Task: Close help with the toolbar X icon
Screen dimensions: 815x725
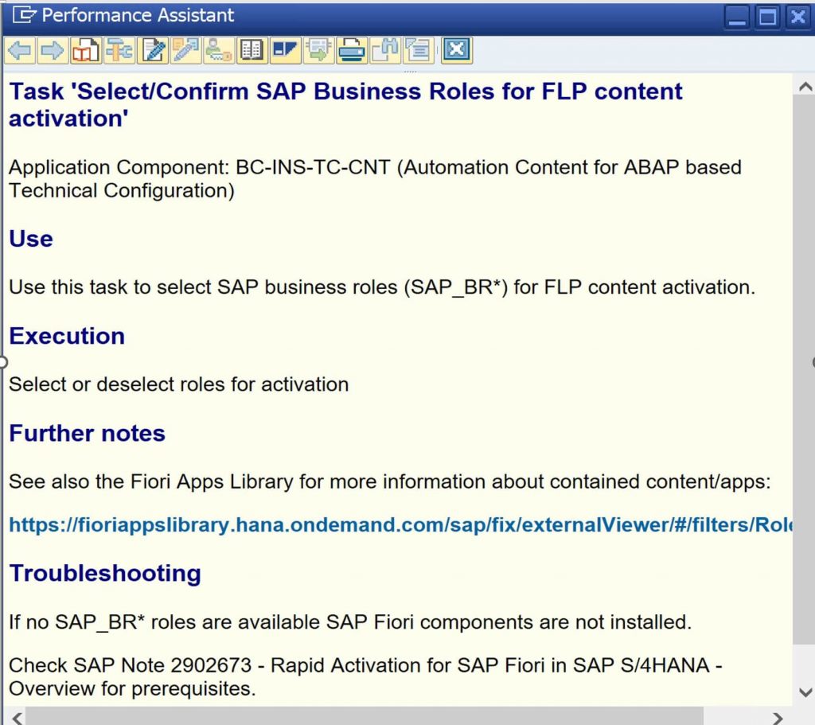Action: [x=456, y=50]
